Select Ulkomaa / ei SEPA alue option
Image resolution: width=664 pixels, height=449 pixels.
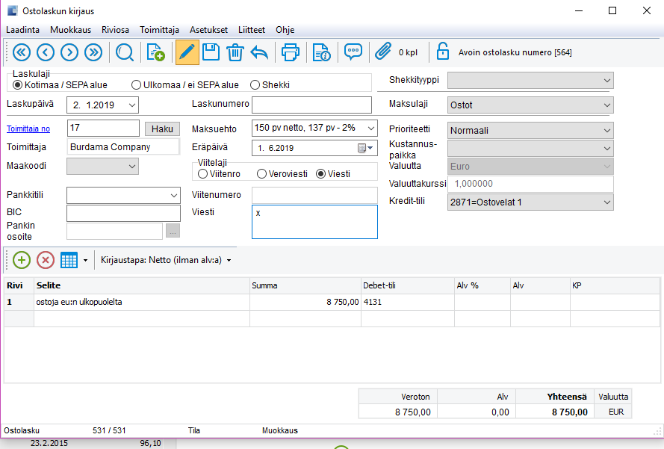137,85
